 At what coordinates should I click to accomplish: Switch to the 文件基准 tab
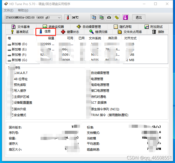coord(21,27)
